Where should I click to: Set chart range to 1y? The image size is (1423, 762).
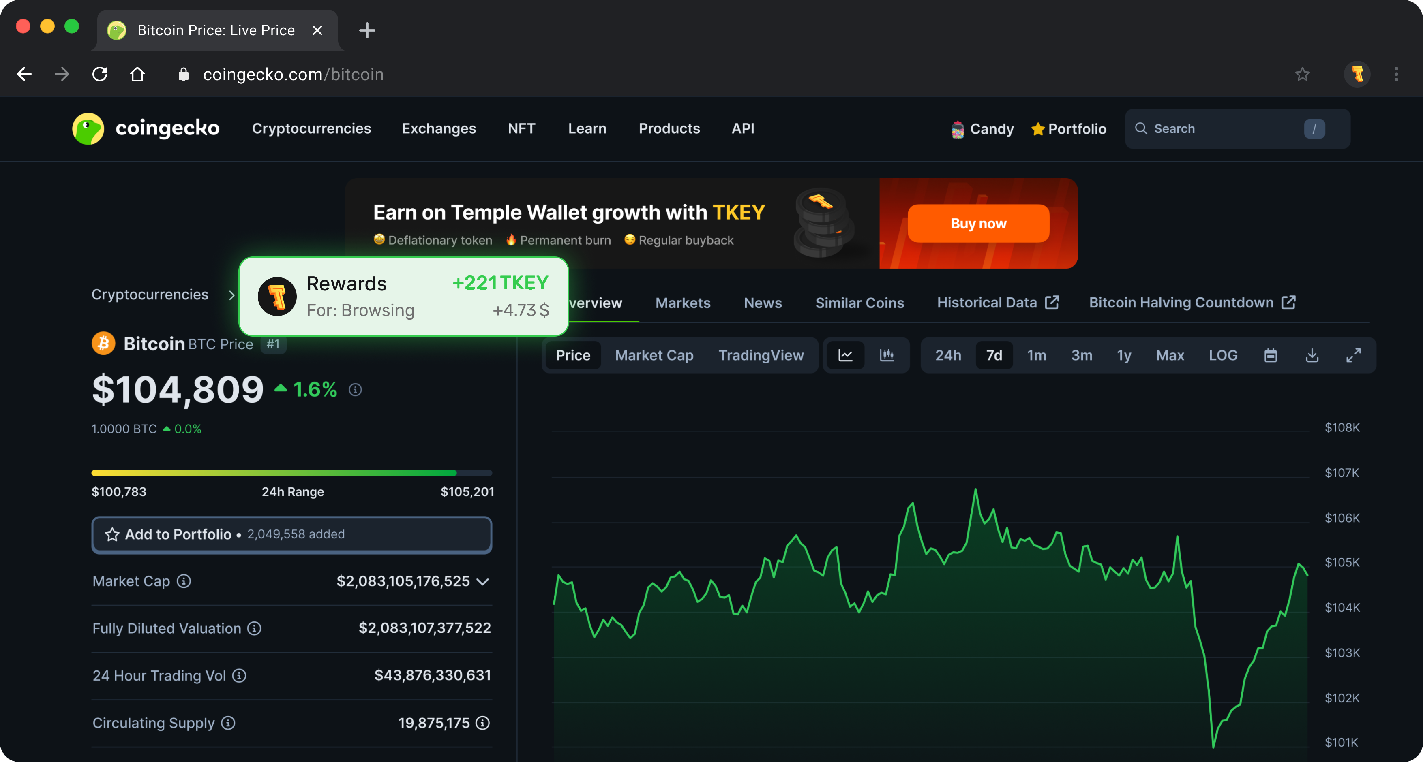1123,355
